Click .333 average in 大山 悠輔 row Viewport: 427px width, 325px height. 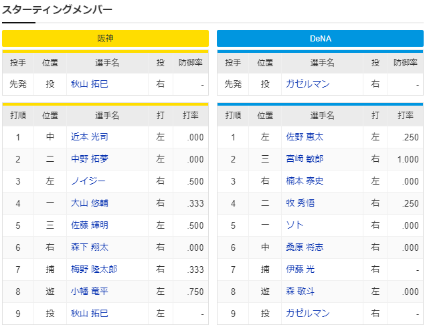(195, 203)
